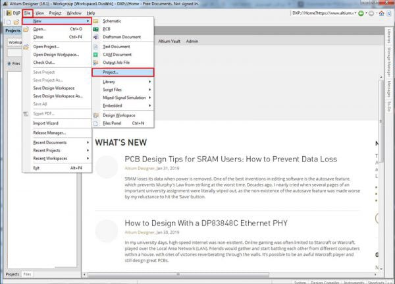
Task: Select the Files radio button
Action: (9, 63)
